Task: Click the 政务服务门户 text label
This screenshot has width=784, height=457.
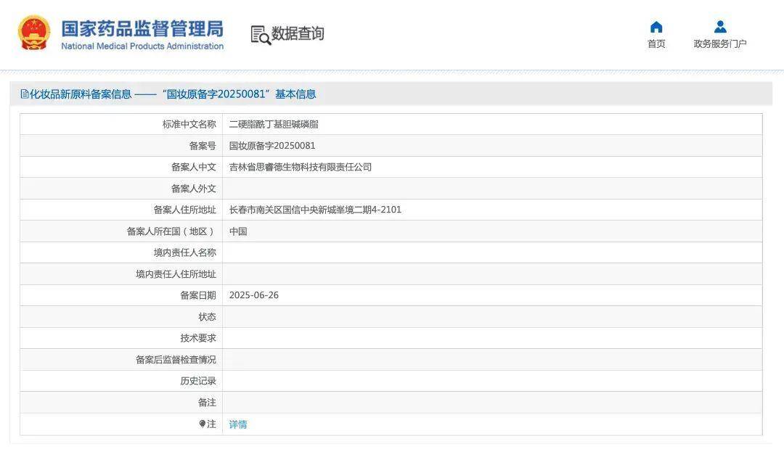Action: pyautogui.click(x=720, y=44)
